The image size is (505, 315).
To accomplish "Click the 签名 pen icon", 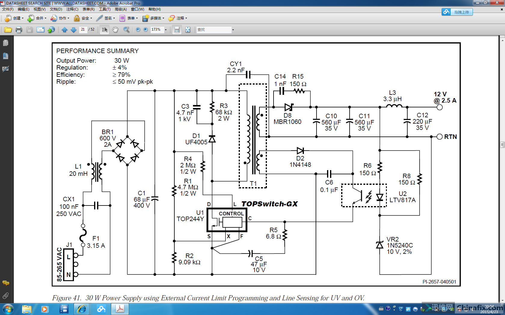I will point(99,18).
